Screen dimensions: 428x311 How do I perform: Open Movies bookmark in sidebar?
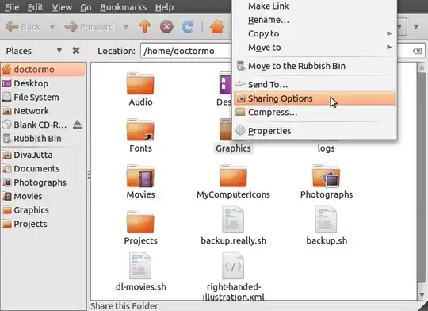point(43,196)
